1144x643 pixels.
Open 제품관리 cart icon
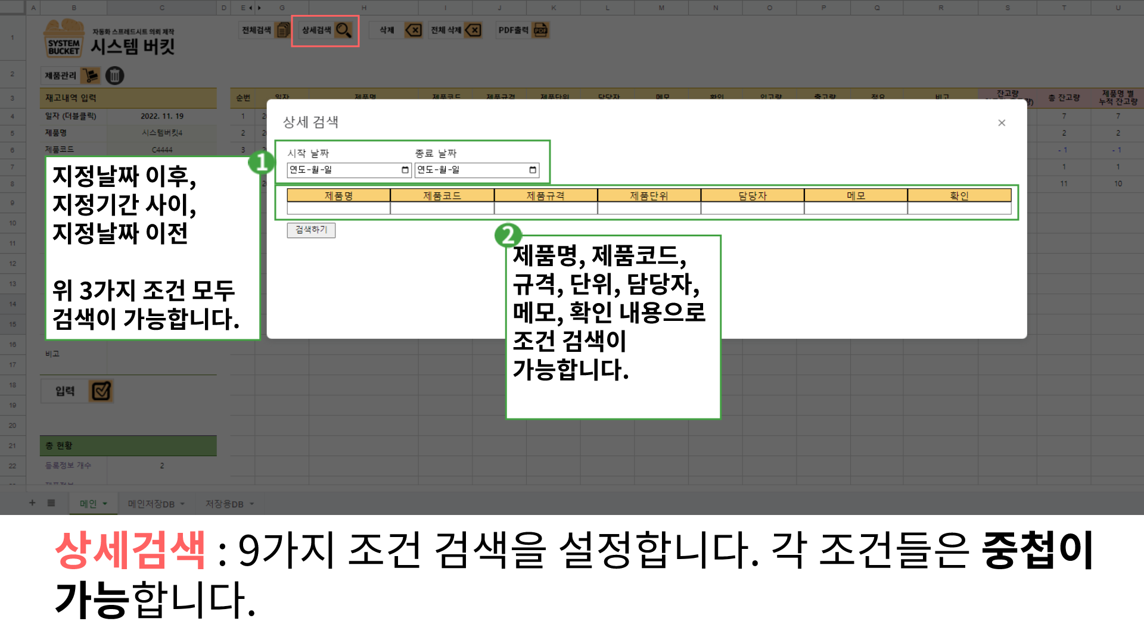[91, 76]
